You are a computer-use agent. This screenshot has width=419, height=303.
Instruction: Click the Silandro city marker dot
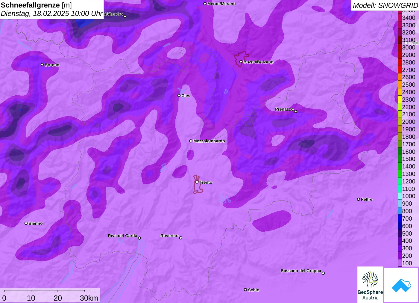point(125,16)
